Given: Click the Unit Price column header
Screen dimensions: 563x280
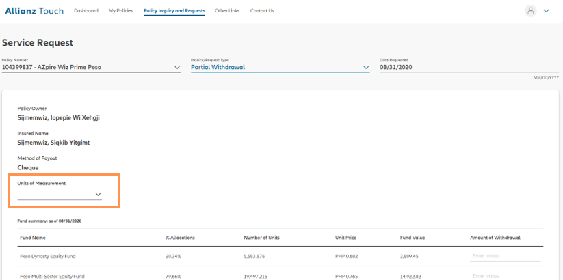Looking at the screenshot, I should (347, 238).
